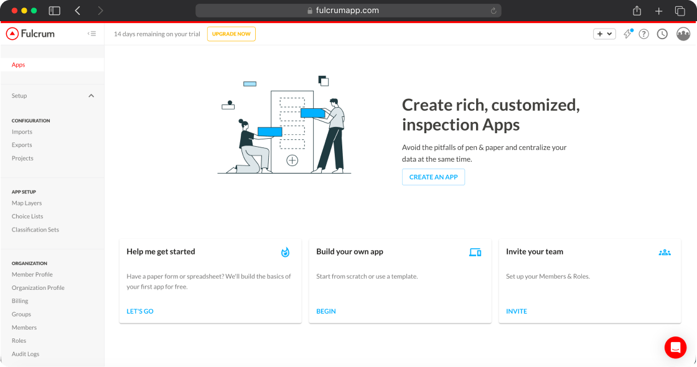Open the red chat support bubble
This screenshot has width=697, height=367.
675,348
